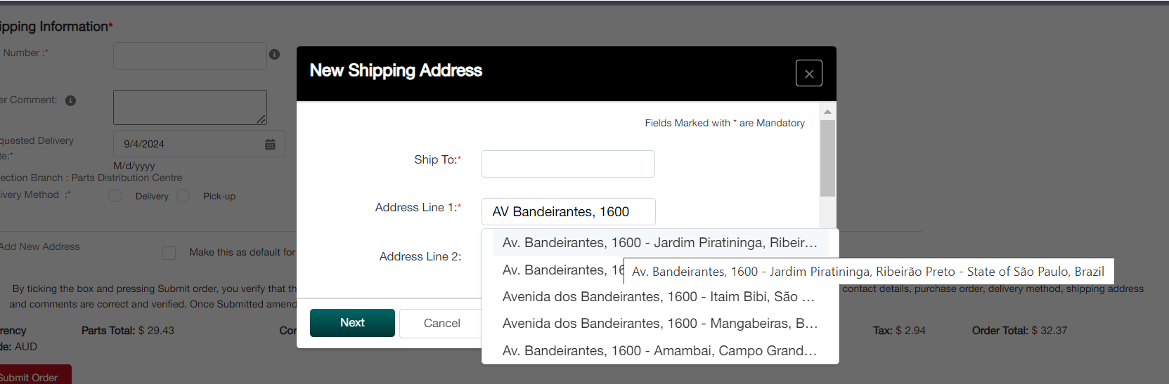Click the info icon beside the Number field
The image size is (1169, 384).
(x=275, y=54)
